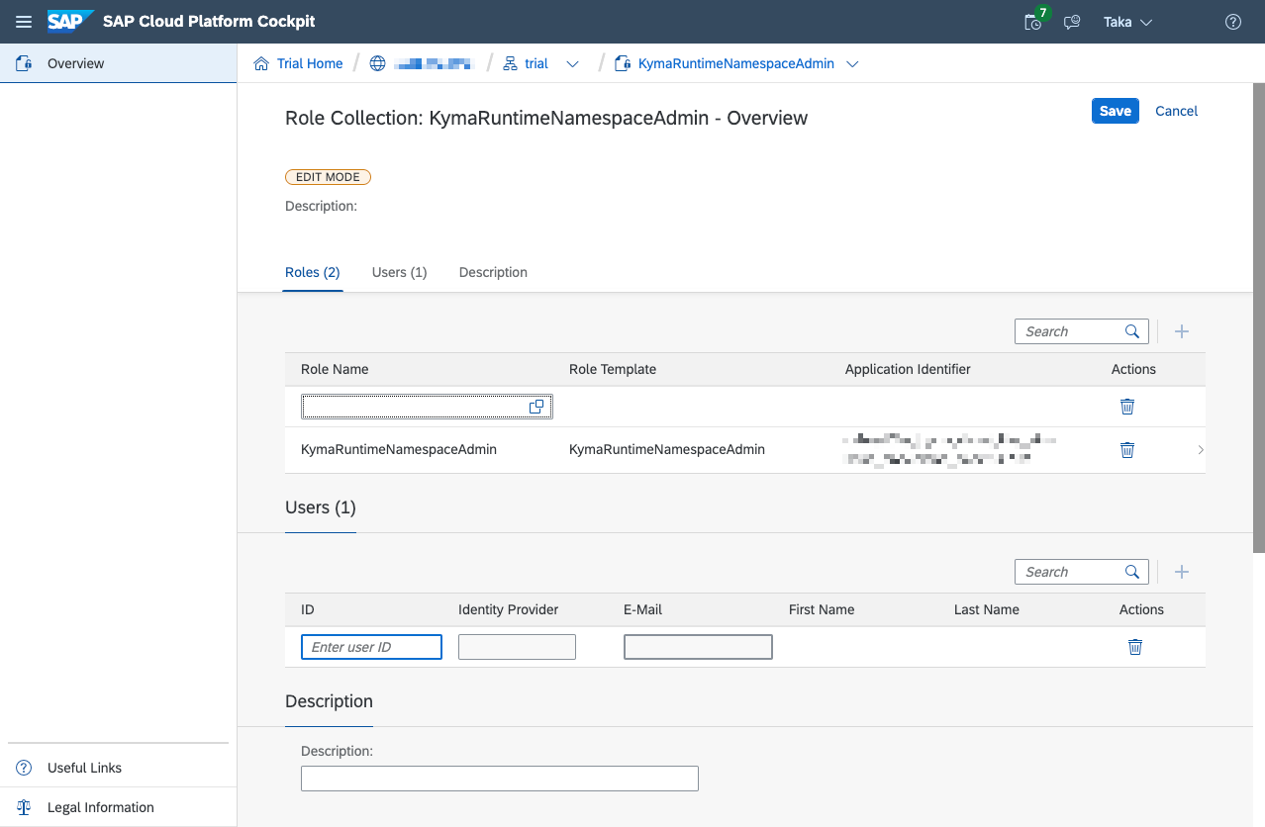This screenshot has width=1265, height=827.
Task: Click the trial subaccount hierarchy icon
Action: coord(511,63)
